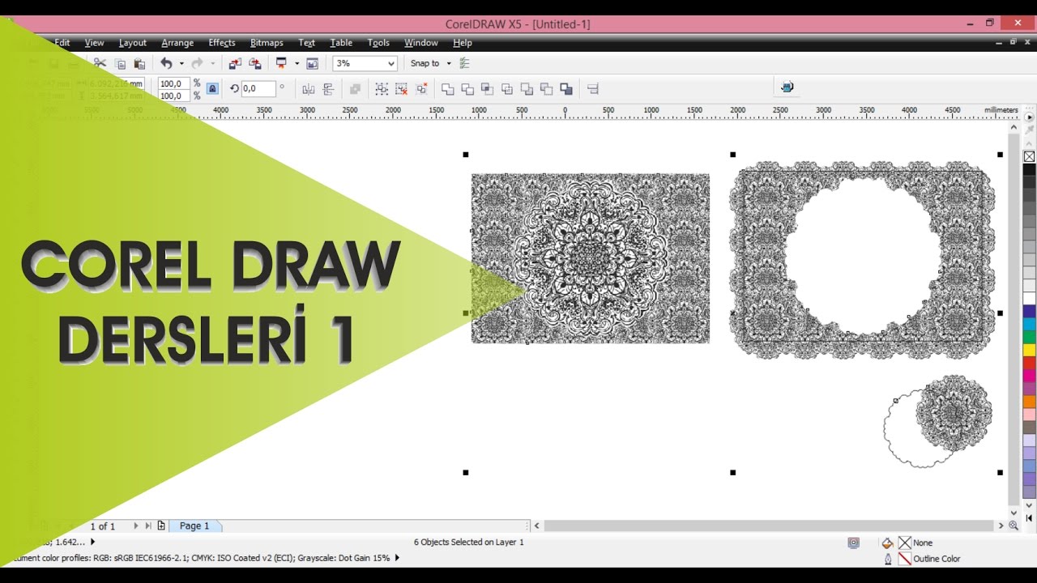Go to the next page arrow
The image size is (1037, 583).
(136, 526)
